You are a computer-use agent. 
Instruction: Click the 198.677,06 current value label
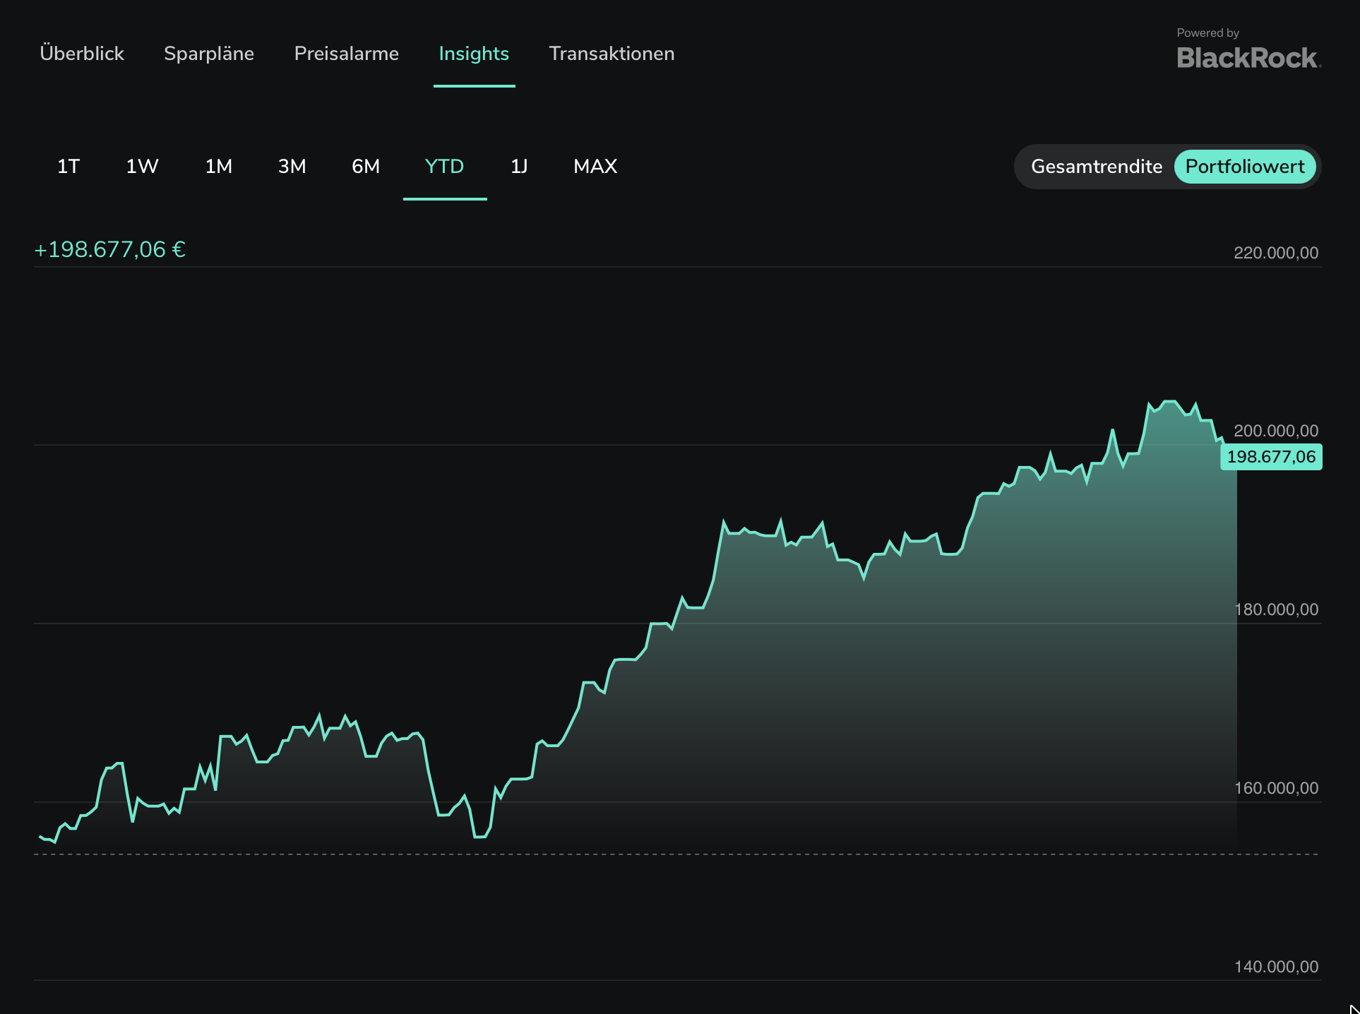tap(1272, 457)
